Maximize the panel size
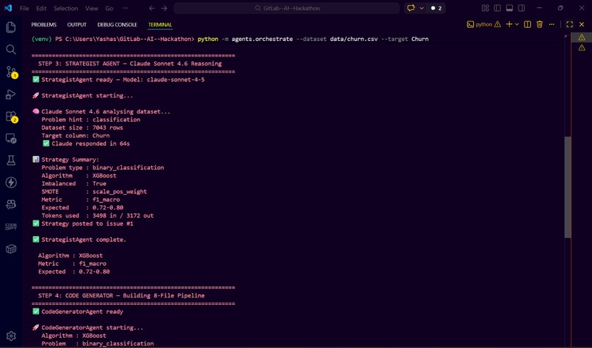 coord(570,24)
